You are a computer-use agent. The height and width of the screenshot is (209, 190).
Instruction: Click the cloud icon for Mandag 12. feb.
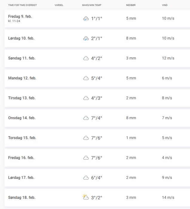pyautogui.click(x=86, y=78)
